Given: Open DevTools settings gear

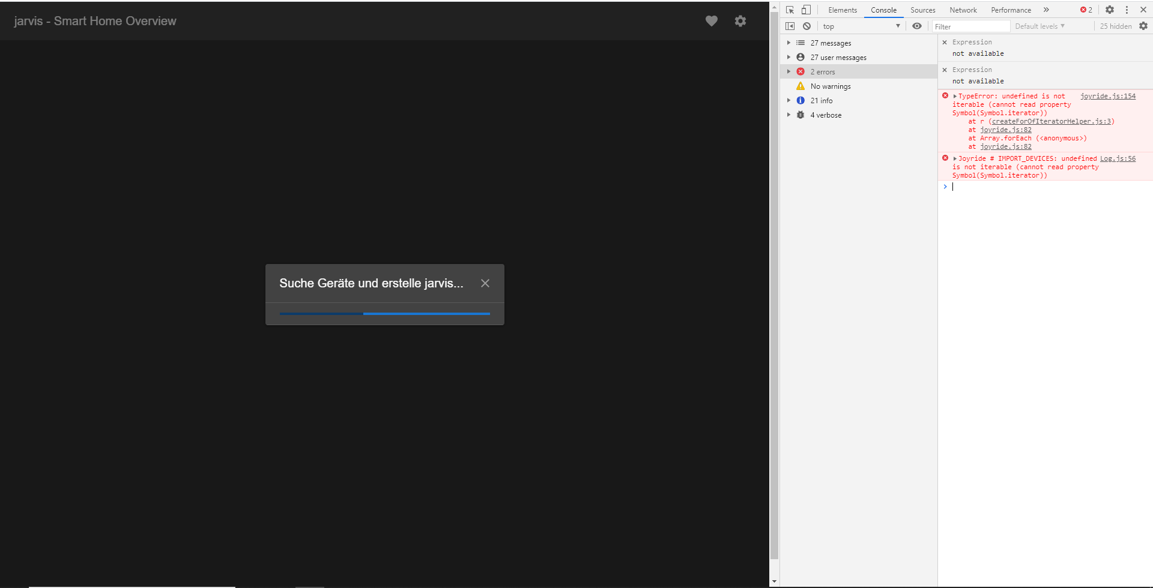Looking at the screenshot, I should (1110, 10).
